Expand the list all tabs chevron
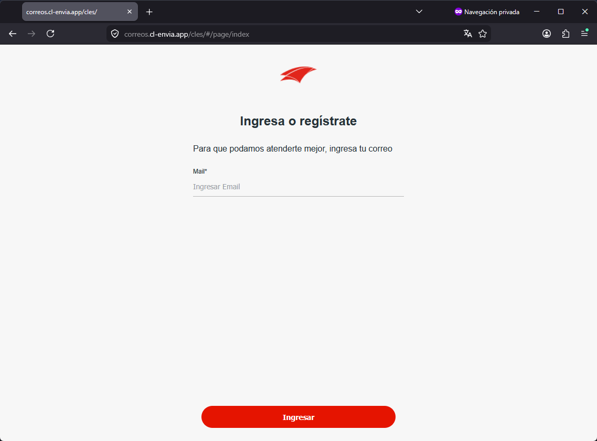Image resolution: width=597 pixels, height=441 pixels. tap(419, 12)
